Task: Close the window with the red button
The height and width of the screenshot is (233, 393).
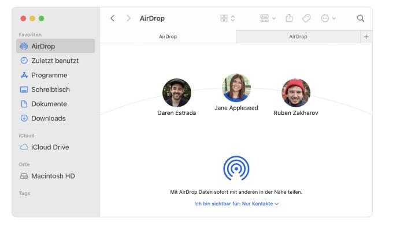Action: coord(23,18)
